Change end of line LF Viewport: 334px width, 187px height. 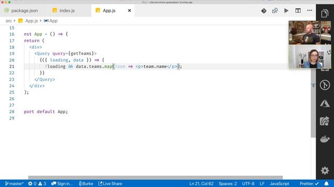(262, 183)
